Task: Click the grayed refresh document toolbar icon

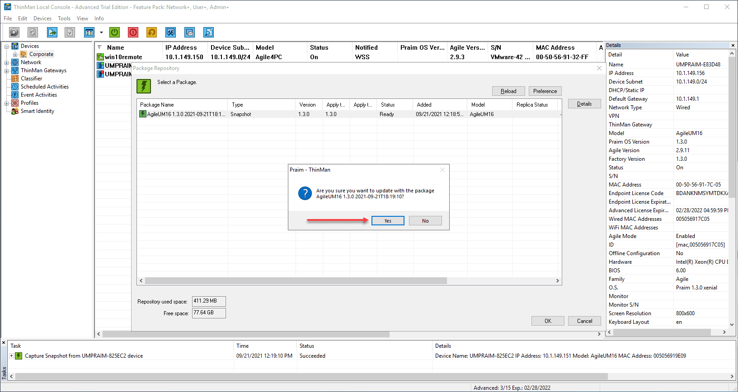Action: click(x=33, y=33)
